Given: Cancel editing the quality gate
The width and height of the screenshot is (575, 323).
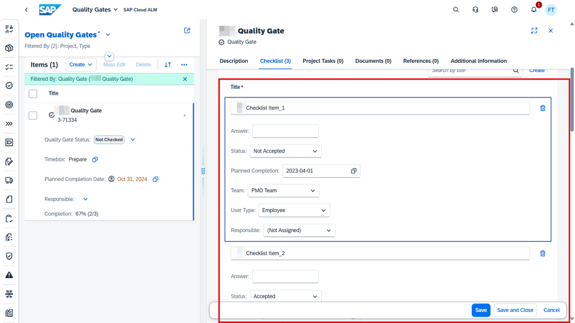Looking at the screenshot, I should pyautogui.click(x=551, y=310).
